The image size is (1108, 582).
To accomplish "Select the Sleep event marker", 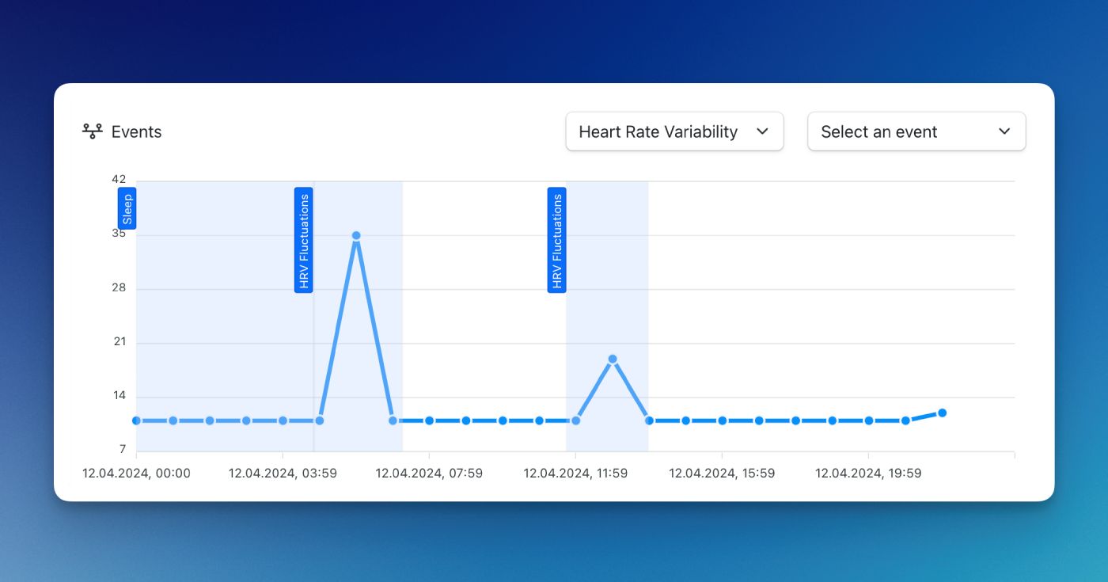I will tap(127, 207).
